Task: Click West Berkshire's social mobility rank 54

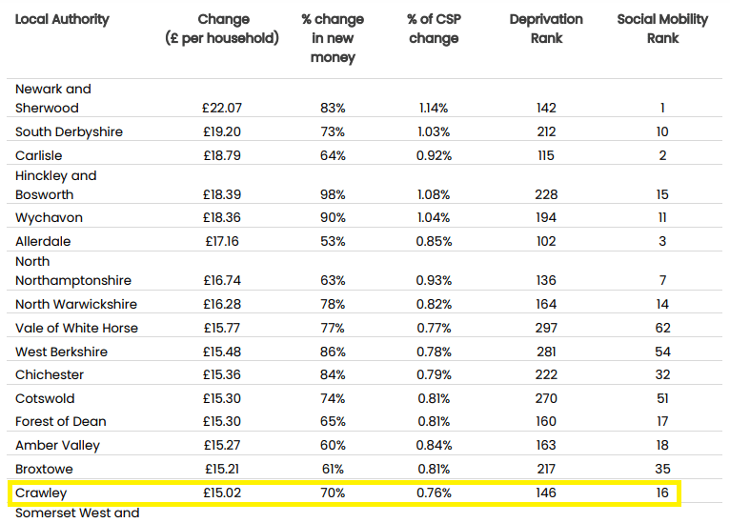Action: coord(662,352)
